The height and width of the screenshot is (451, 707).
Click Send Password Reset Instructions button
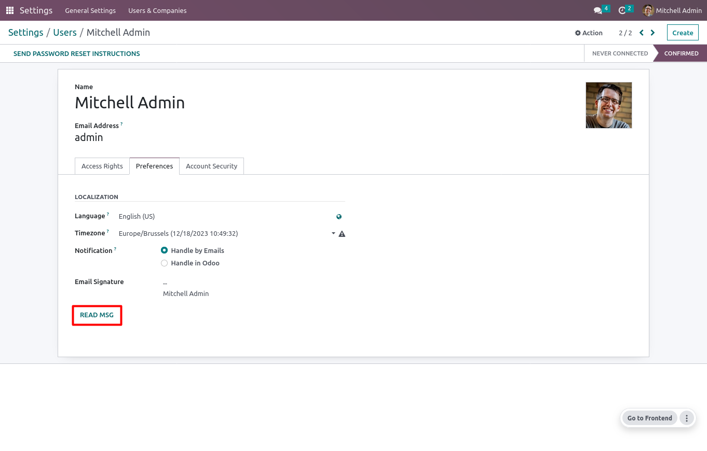77,53
